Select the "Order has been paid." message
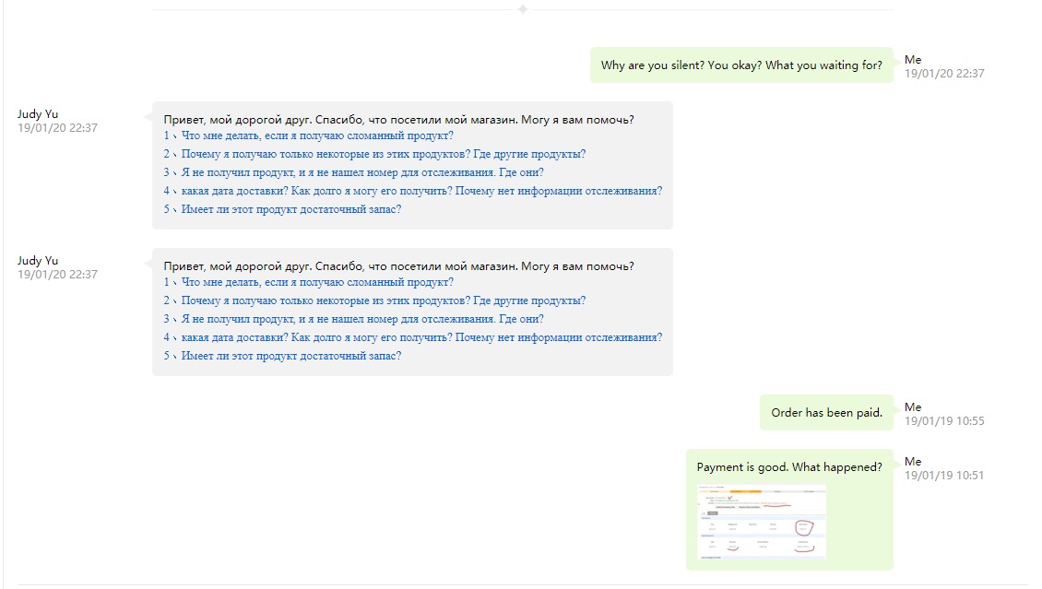1042x589 pixels. pos(826,413)
